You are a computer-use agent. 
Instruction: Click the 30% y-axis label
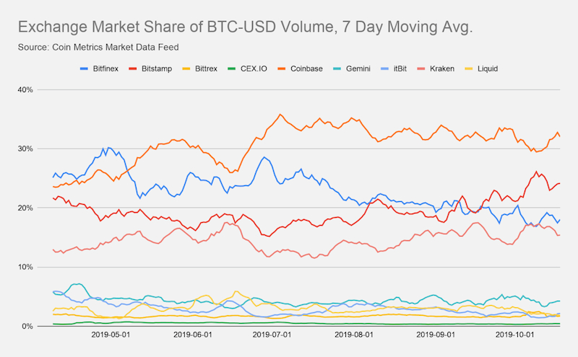click(25, 149)
